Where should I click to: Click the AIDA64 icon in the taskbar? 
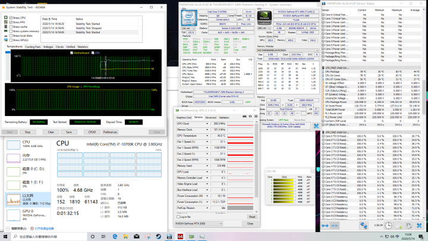pos(179,236)
